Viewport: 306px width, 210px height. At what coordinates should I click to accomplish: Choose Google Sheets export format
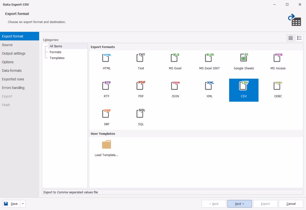click(244, 58)
